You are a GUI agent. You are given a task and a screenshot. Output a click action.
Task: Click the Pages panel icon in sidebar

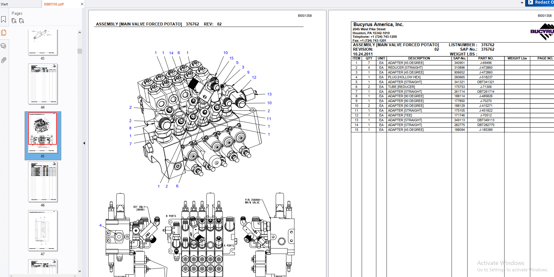(4, 33)
